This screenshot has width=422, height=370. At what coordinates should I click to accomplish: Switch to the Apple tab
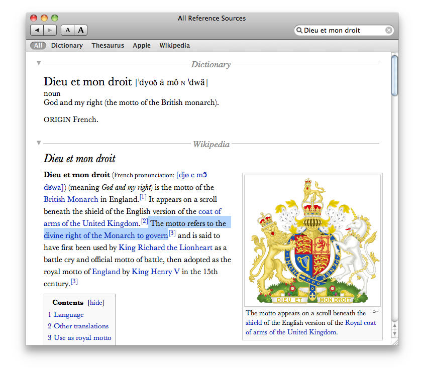point(142,46)
